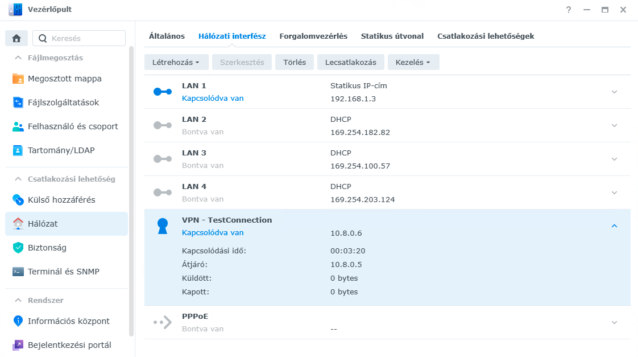638x357 pixels.
Task: Open Megosztott mappa folder icon
Action: [x=18, y=79]
